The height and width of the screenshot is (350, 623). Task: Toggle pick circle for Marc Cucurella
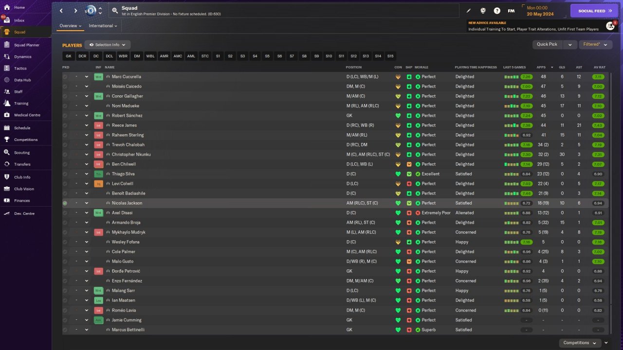click(65, 77)
